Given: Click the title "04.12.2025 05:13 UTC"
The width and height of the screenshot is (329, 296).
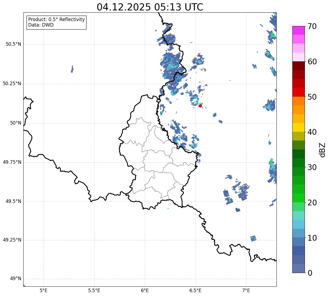Looking at the screenshot, I should (150, 7).
